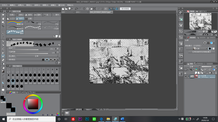The width and height of the screenshot is (218, 122).
Task: Click the 使用教程 button
Action: [125, 9]
